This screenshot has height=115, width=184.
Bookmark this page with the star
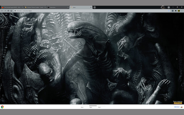[169, 11]
